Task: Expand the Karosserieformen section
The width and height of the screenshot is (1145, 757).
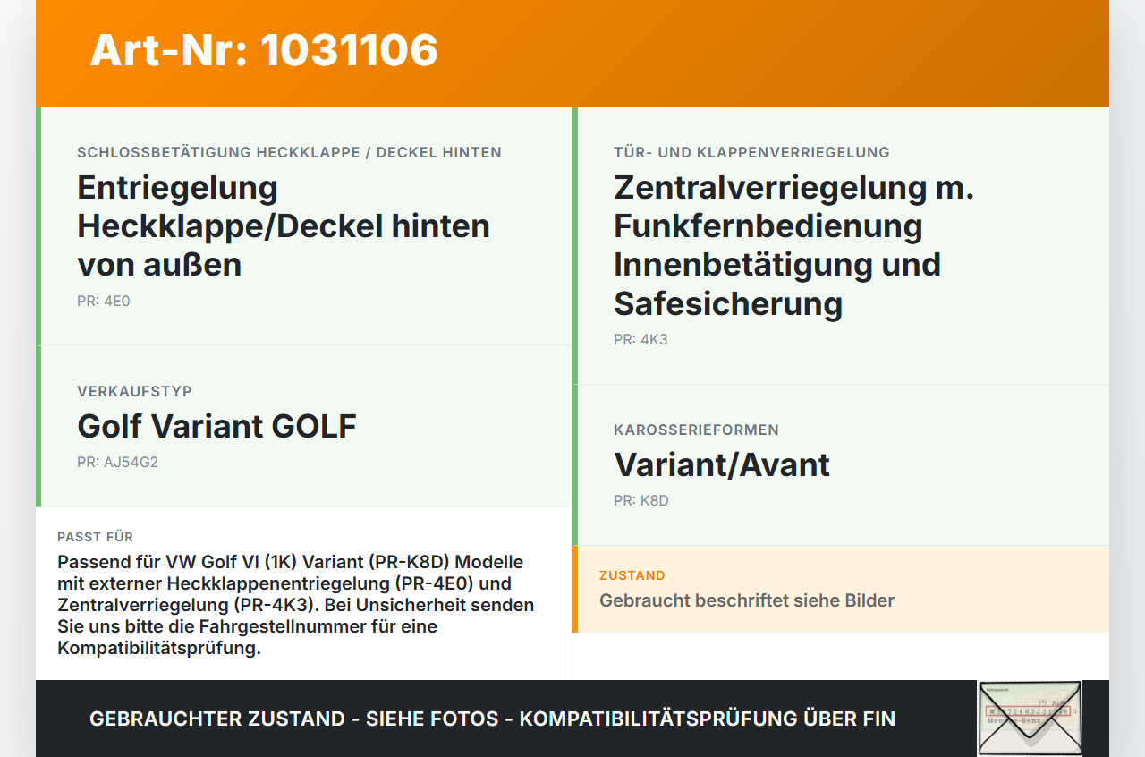Action: 695,430
